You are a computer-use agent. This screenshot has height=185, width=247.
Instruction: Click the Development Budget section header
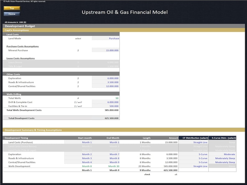tap(124, 26)
